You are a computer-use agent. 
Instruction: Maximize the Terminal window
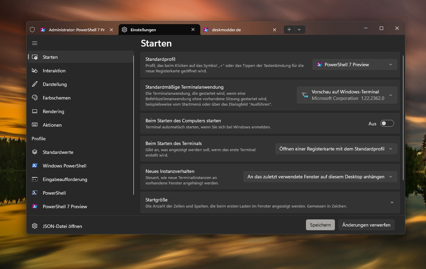(x=381, y=28)
